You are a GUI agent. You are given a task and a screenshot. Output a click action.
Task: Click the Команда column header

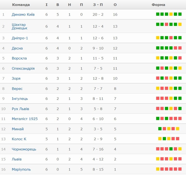21,5
